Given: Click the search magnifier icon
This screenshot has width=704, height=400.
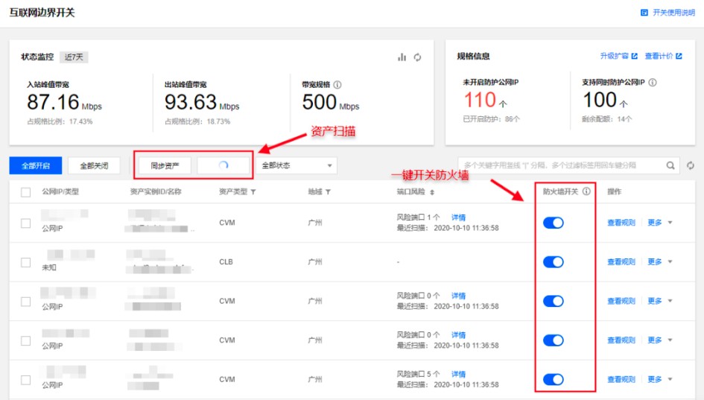Looking at the screenshot, I should pyautogui.click(x=670, y=165).
